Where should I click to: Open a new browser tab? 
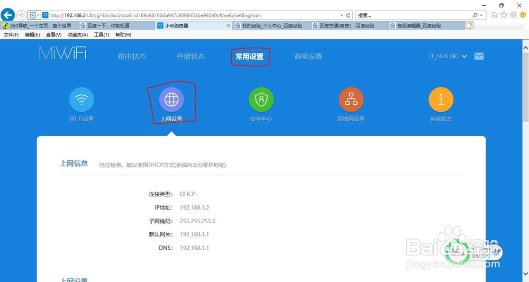[469, 25]
